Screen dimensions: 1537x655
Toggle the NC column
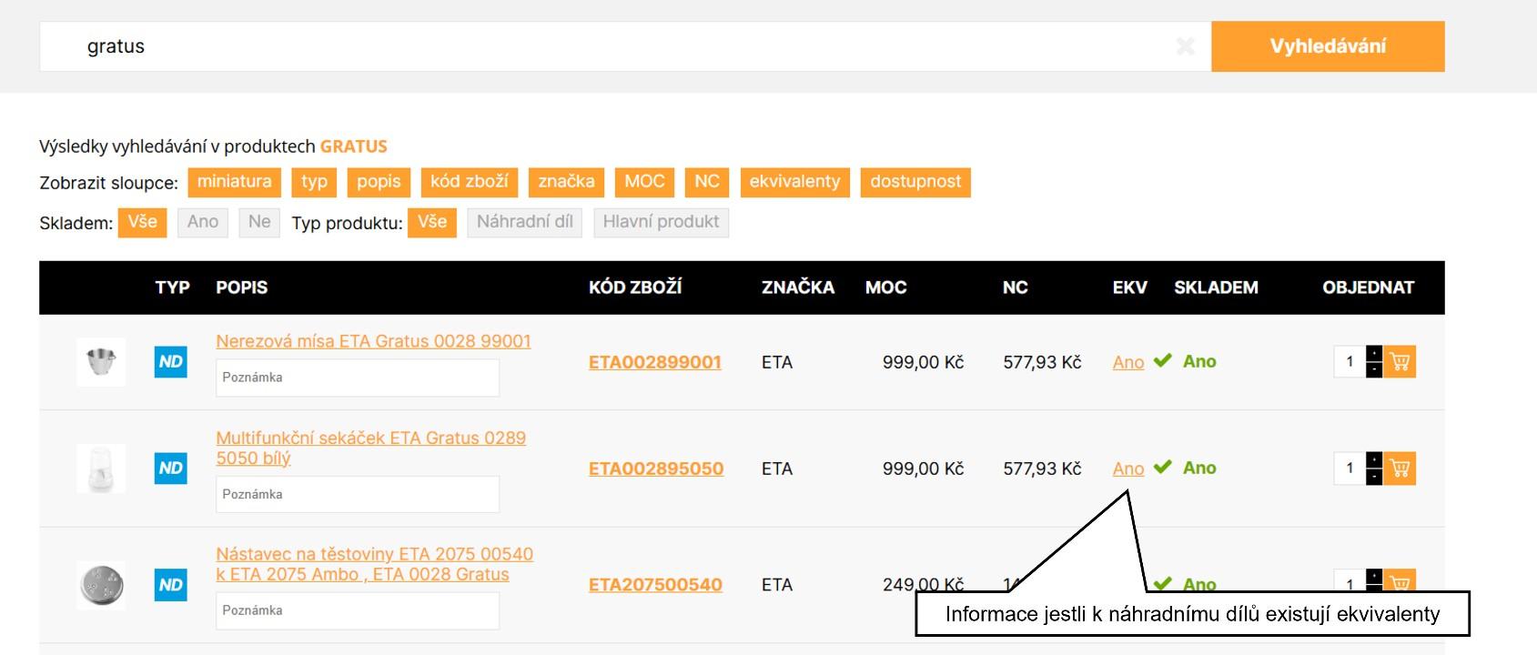pyautogui.click(x=707, y=182)
